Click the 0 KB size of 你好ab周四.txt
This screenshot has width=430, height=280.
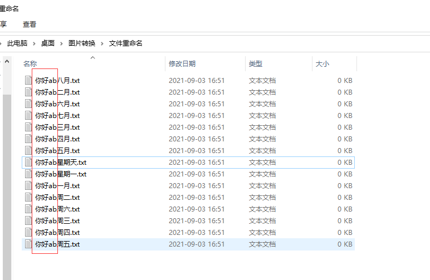pyautogui.click(x=345, y=233)
